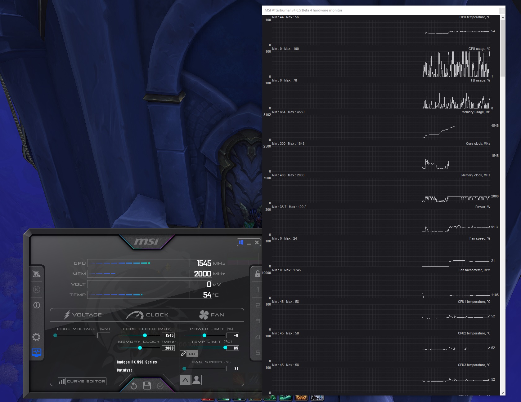Click the Clock section gauge icon

135,315
